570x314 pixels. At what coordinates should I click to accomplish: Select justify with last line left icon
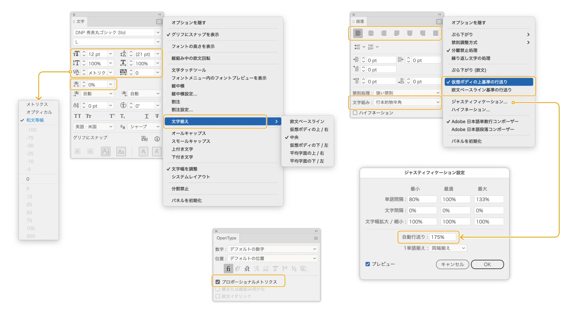click(397, 33)
